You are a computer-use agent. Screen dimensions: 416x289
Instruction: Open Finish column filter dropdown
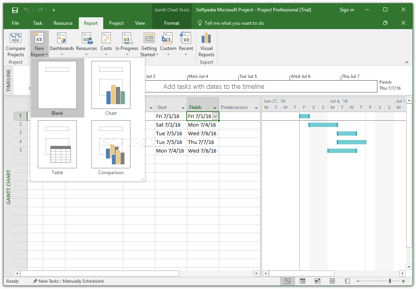tap(215, 108)
